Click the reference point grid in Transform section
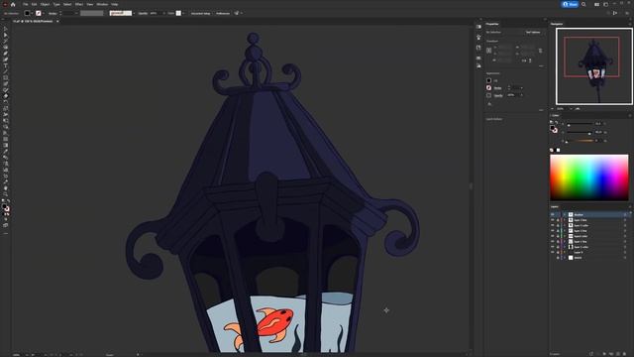 click(x=488, y=51)
